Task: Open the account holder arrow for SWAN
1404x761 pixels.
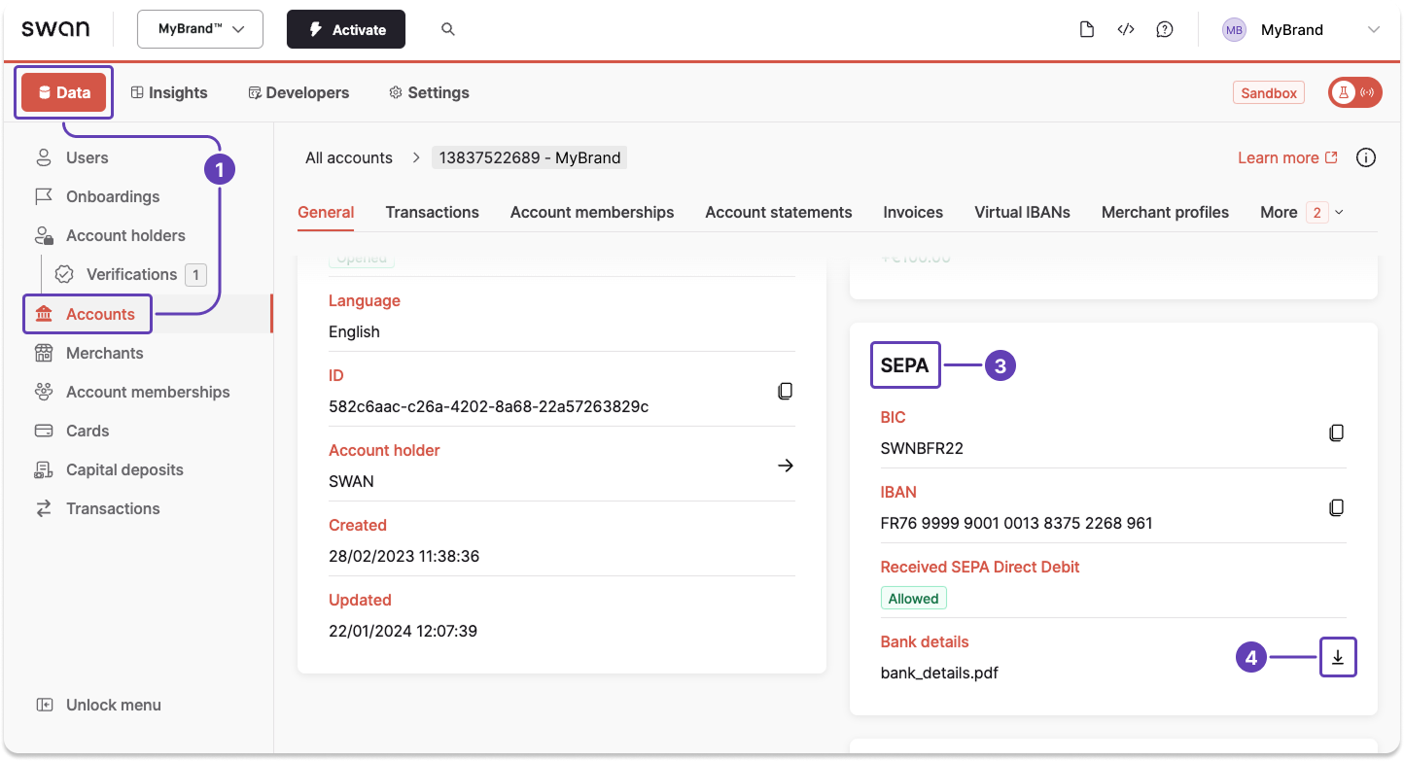Action: tap(785, 466)
